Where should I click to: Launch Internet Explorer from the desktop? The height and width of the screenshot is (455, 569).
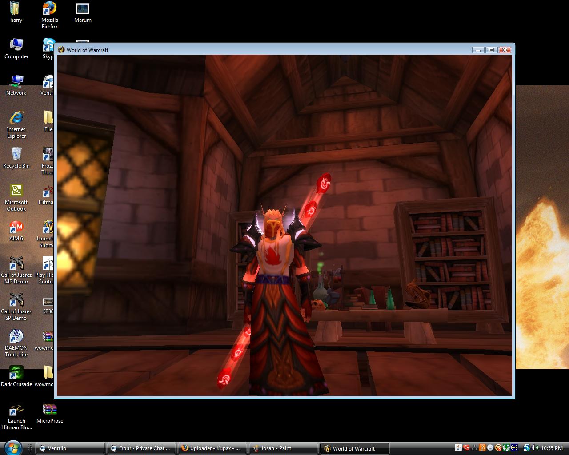click(x=16, y=124)
